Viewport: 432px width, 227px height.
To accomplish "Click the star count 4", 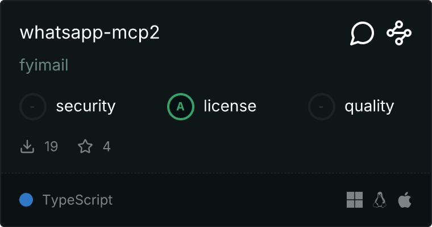I will tap(107, 146).
